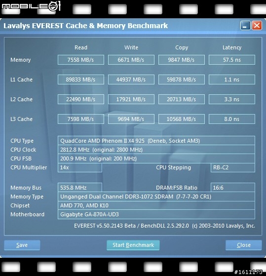Click the Memory row label
266x276 pixels.
coord(21,60)
